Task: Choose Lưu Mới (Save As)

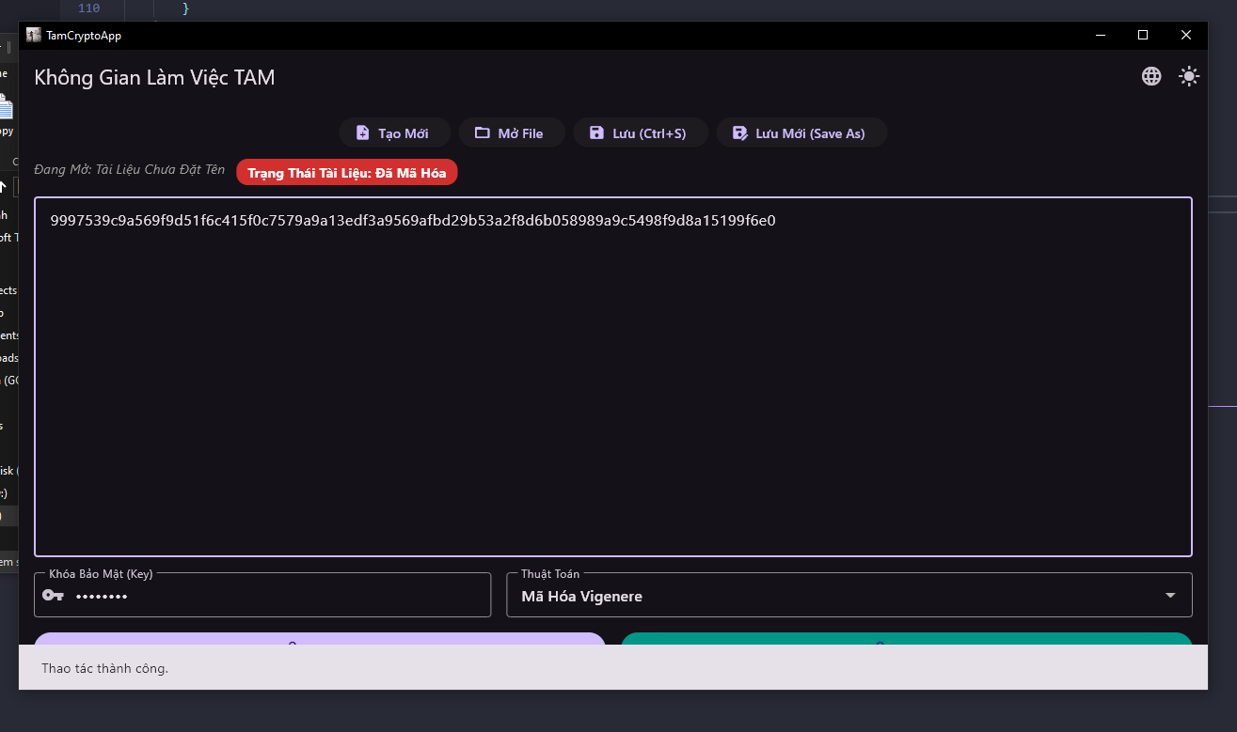Action: pos(801,133)
